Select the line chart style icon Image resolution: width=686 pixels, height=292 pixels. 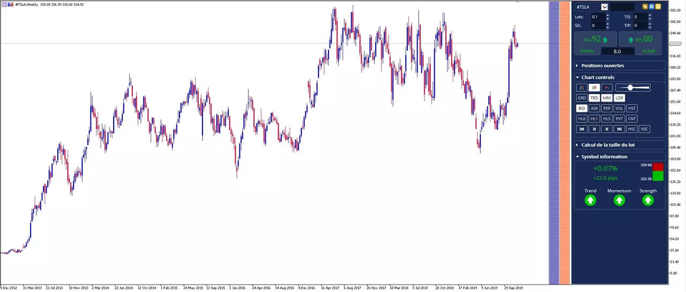coord(607,88)
